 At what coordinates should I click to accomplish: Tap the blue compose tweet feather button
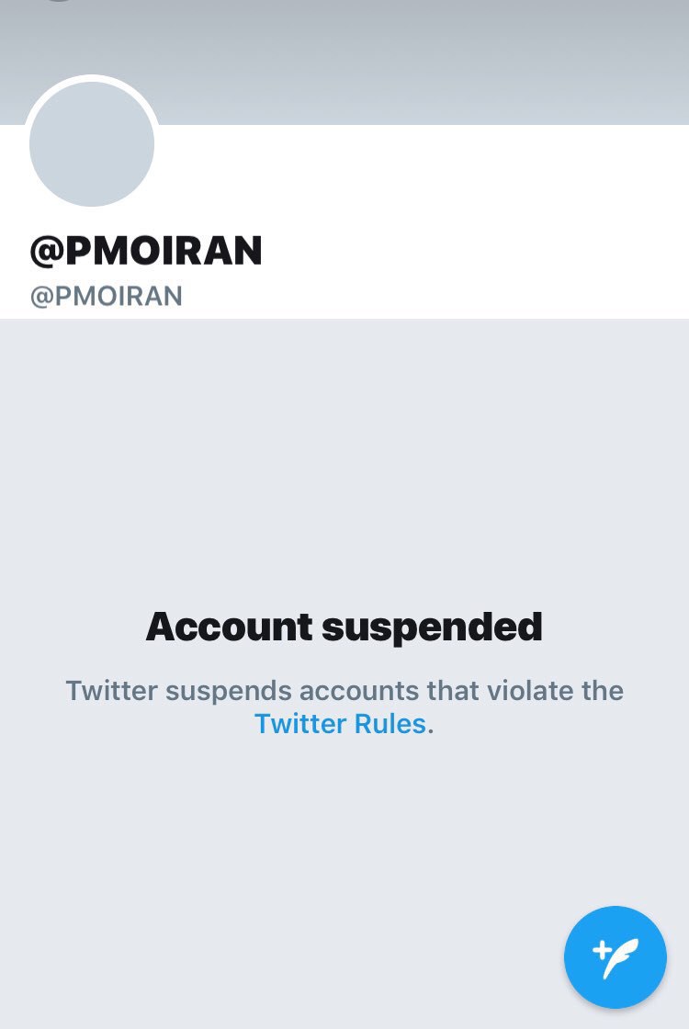616,957
